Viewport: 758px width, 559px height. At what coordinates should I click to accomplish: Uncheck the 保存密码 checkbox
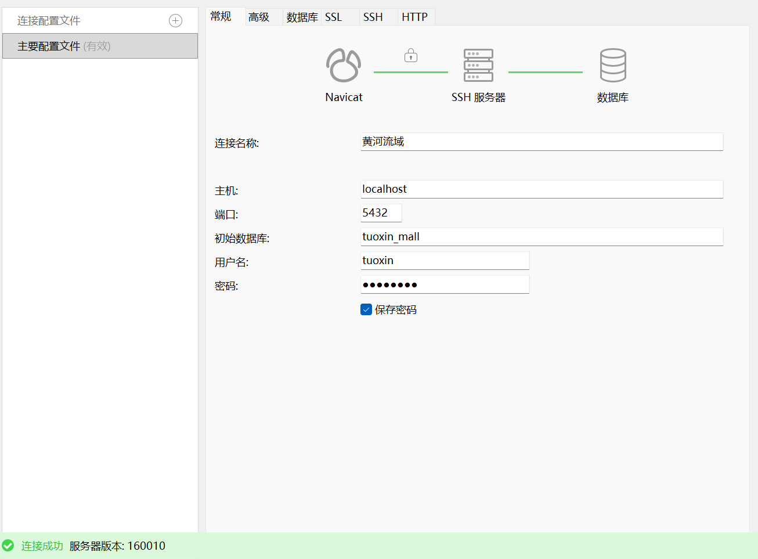pos(366,309)
